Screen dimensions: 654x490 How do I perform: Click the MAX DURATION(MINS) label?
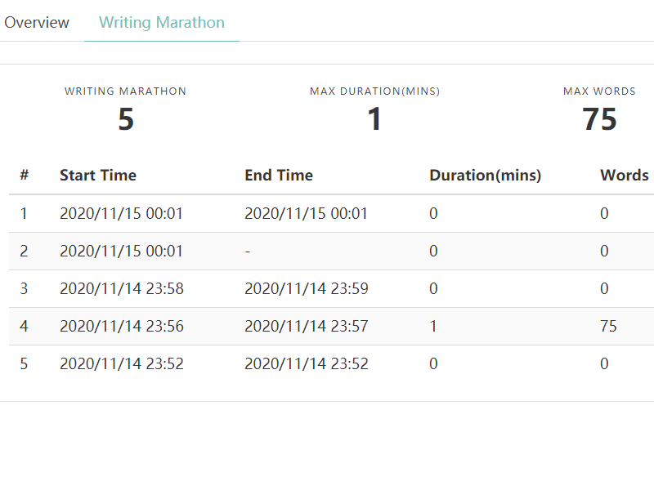point(374,91)
